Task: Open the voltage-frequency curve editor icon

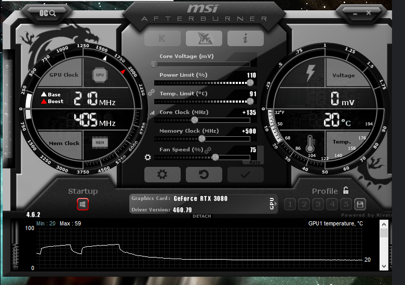Action: 152,112
